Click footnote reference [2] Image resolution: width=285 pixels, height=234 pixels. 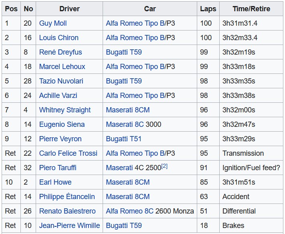164,166
